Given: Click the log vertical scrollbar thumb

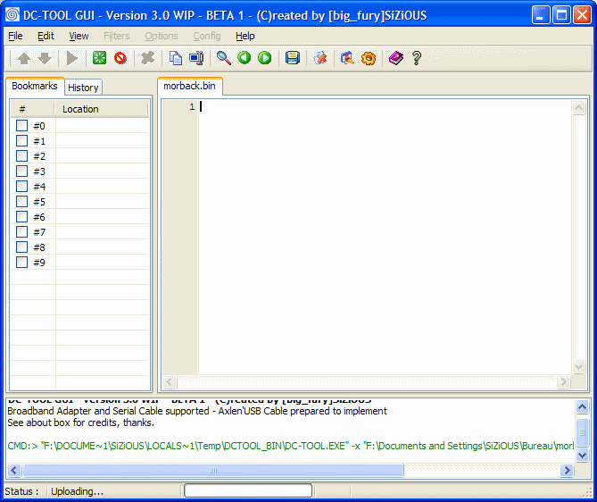Looking at the screenshot, I should pos(582,431).
